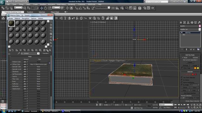Click the Pick Material eyedropper icon
The height and width of the screenshot is (113, 202).
pyautogui.click(x=19, y=53)
